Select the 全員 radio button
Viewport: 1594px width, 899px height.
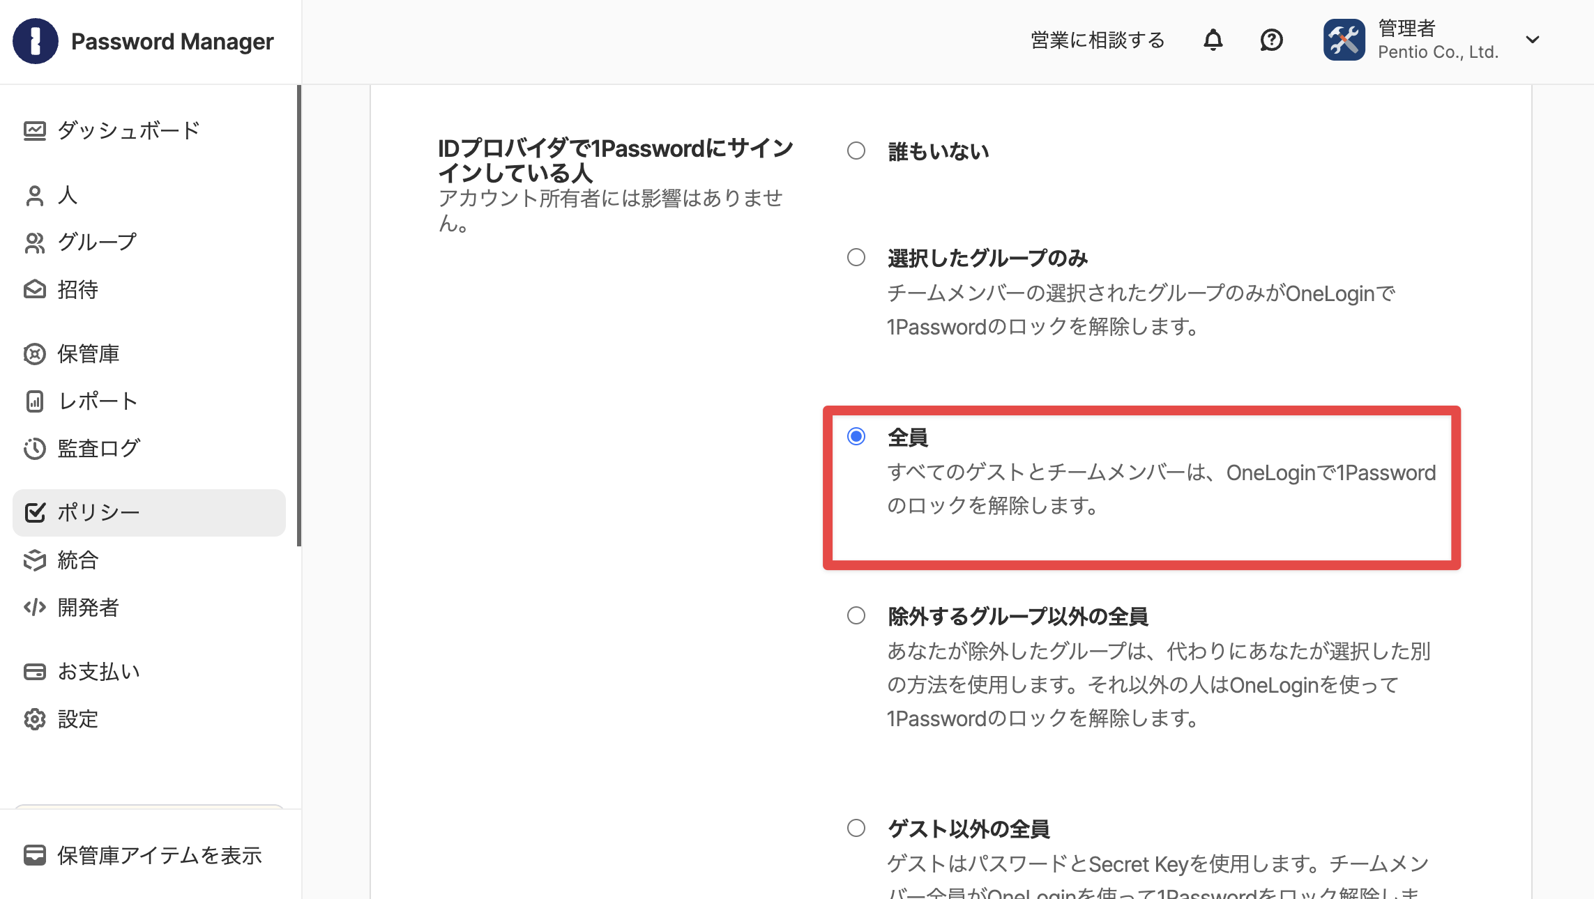click(856, 436)
